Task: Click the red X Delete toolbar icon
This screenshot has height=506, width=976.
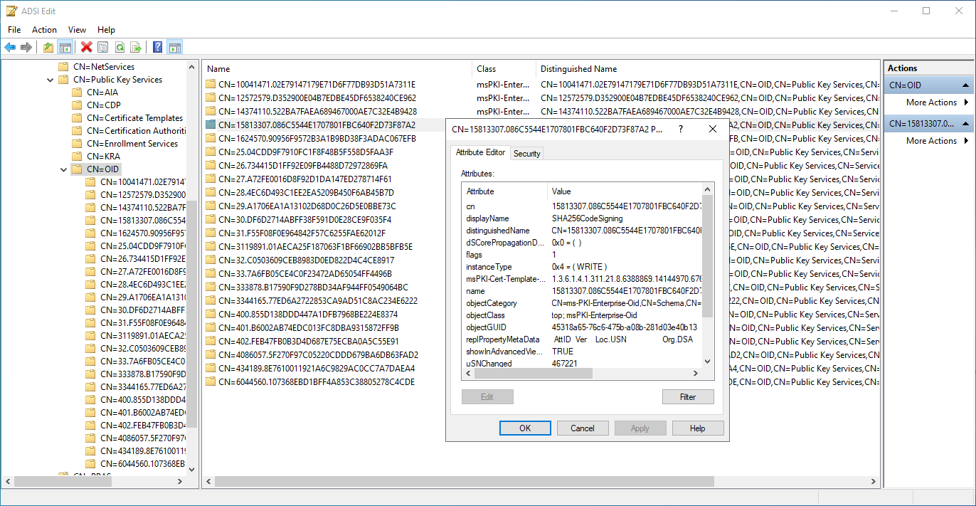Action: click(86, 47)
